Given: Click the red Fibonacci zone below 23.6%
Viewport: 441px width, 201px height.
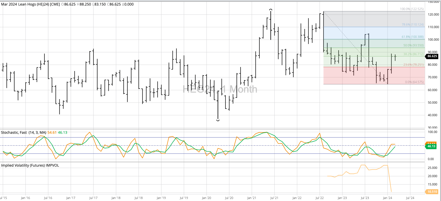Looking at the screenshot, I should 352,75.
